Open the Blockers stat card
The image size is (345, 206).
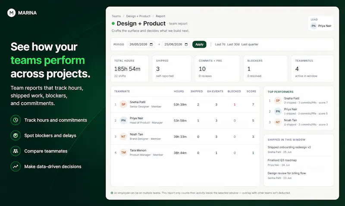point(266,69)
